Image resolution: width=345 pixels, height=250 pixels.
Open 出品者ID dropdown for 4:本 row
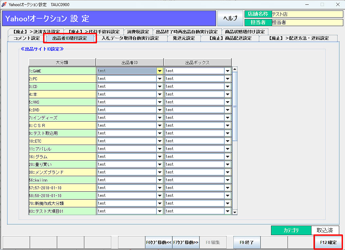tap(159, 94)
